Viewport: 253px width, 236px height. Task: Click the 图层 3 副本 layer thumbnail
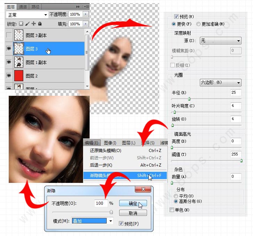point(19,35)
